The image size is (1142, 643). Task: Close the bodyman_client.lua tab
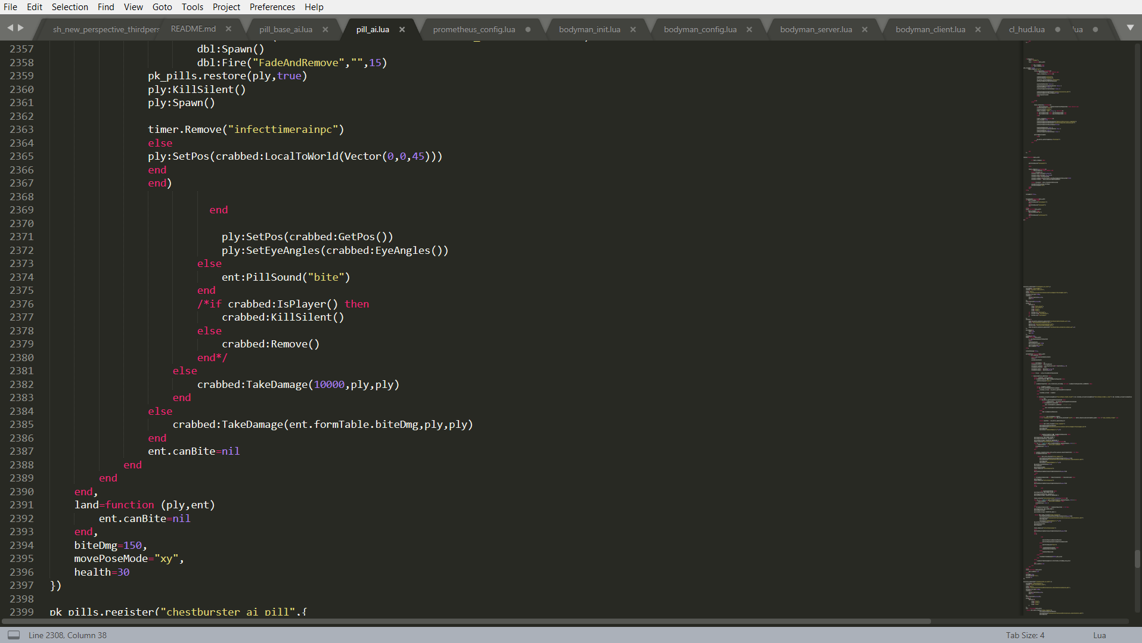tap(978, 29)
